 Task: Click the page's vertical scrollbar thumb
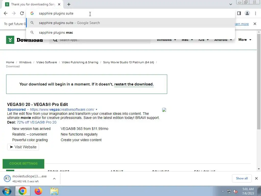(x=259, y=81)
